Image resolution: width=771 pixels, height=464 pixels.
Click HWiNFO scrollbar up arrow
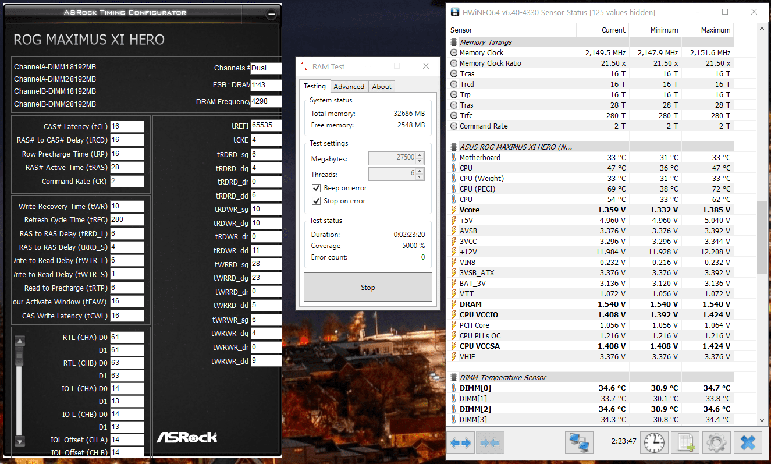[x=762, y=29]
